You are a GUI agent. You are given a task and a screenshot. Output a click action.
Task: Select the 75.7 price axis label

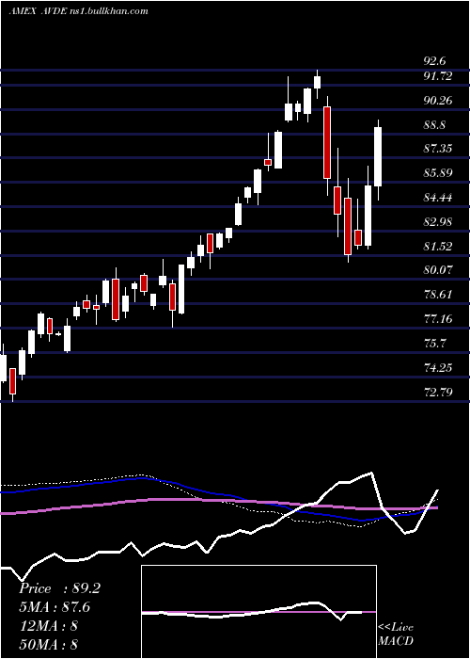434,344
